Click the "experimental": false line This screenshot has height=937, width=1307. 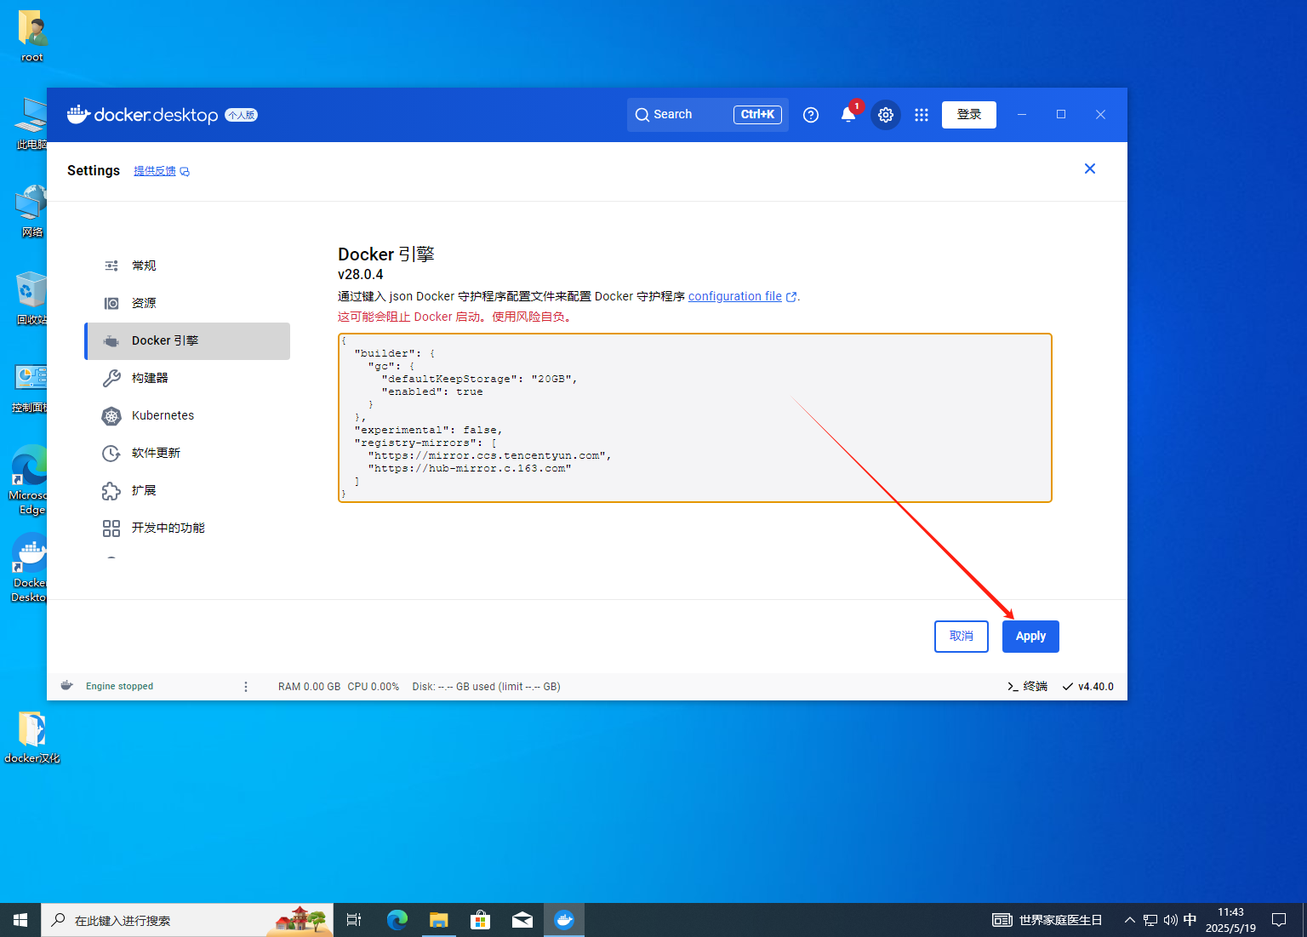pyautogui.click(x=429, y=430)
